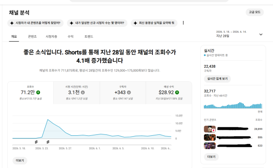Open the content thumbnail with 820 views

coord(210,146)
